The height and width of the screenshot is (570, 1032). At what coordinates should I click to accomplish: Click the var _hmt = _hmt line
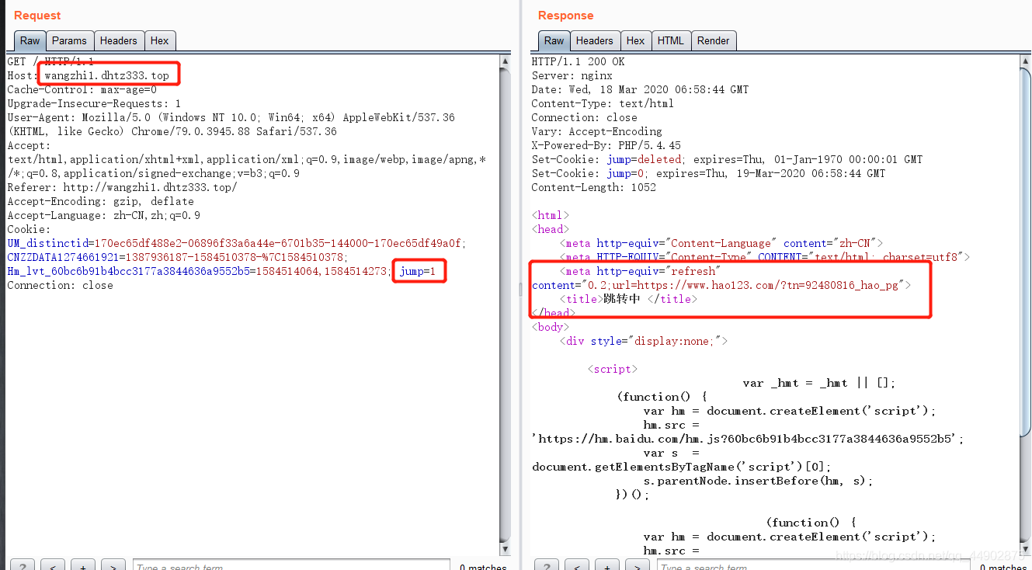(819, 383)
